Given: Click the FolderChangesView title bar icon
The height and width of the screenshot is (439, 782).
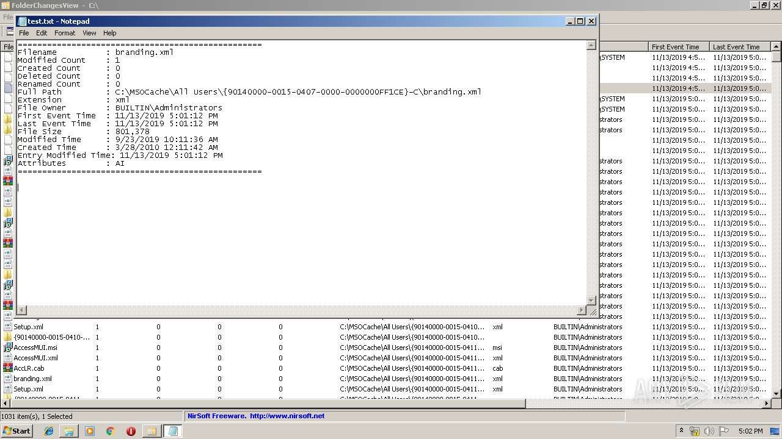Looking at the screenshot, I should (5, 5).
